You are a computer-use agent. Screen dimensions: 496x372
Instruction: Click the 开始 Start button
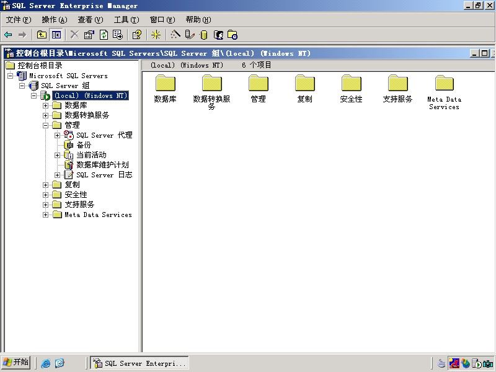point(16,363)
